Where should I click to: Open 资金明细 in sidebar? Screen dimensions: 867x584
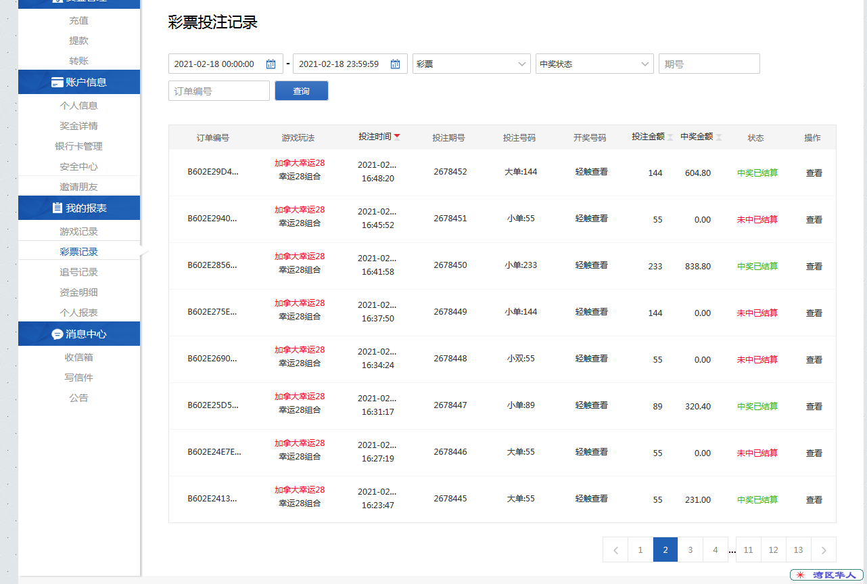coord(79,292)
